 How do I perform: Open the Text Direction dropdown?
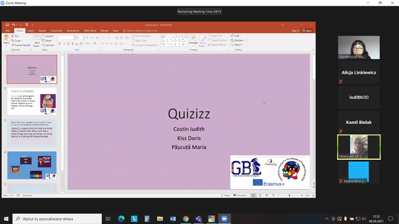(142, 36)
